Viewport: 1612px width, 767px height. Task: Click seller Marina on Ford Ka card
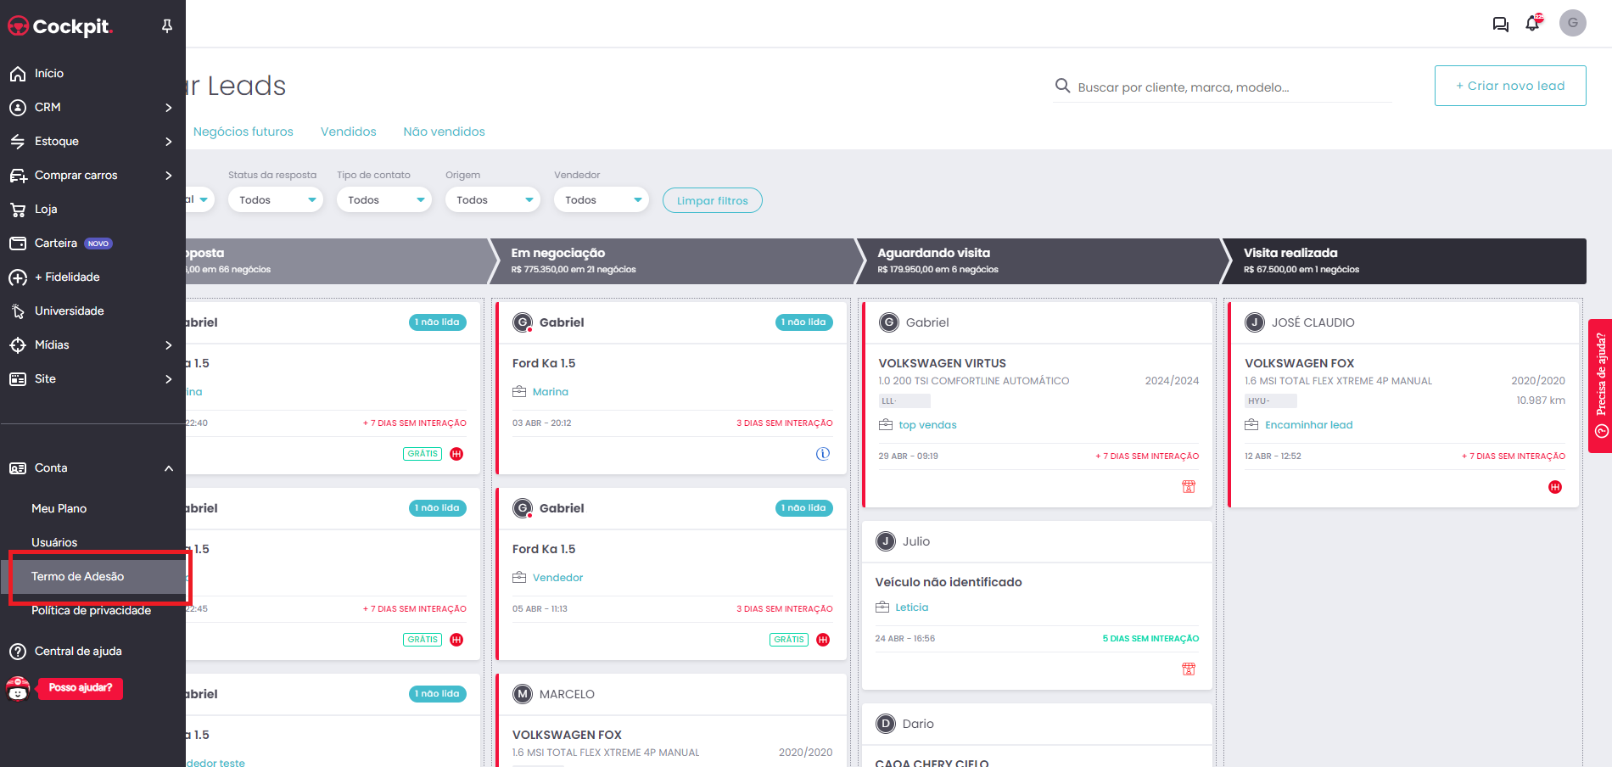pyautogui.click(x=551, y=392)
